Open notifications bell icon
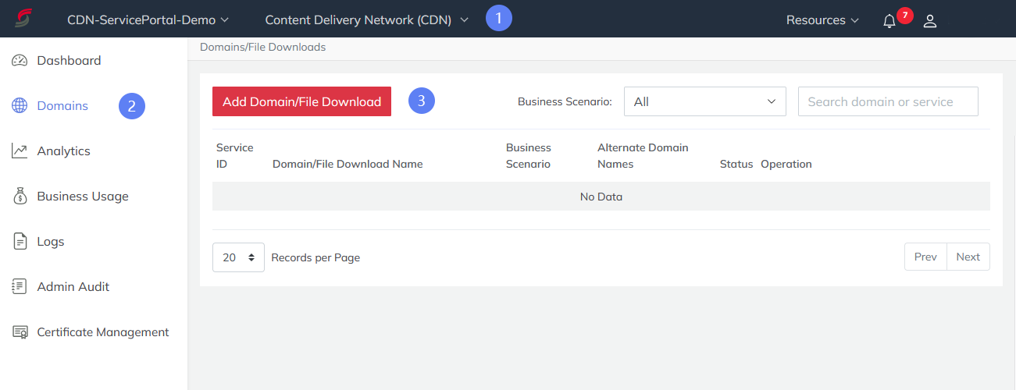 click(889, 21)
